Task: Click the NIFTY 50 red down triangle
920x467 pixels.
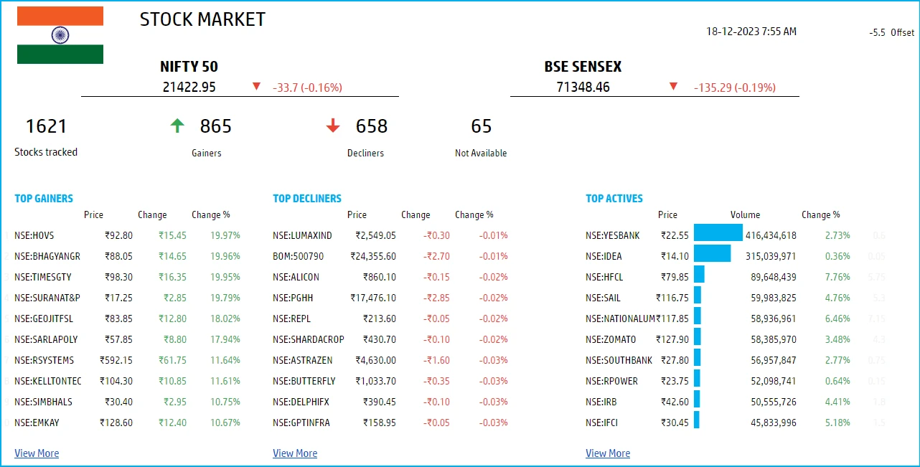Action: pyautogui.click(x=256, y=87)
